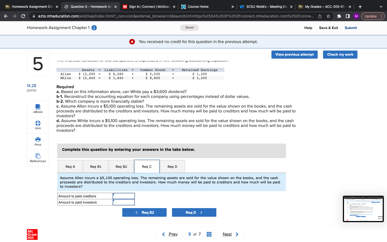
Task: Click the red error X icon
Action: (x=132, y=42)
